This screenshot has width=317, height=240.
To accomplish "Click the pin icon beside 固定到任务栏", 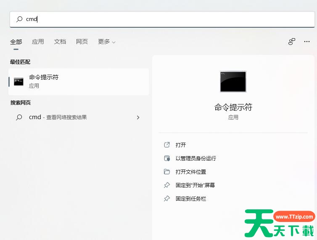I will coord(167,198).
